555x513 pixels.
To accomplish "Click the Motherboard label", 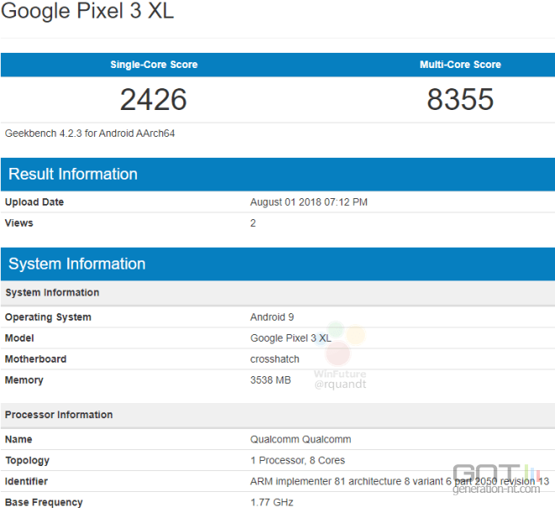I will point(36,359).
